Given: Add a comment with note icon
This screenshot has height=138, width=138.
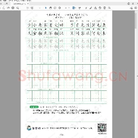Looking at the screenshot, I should click(x=86, y=8).
